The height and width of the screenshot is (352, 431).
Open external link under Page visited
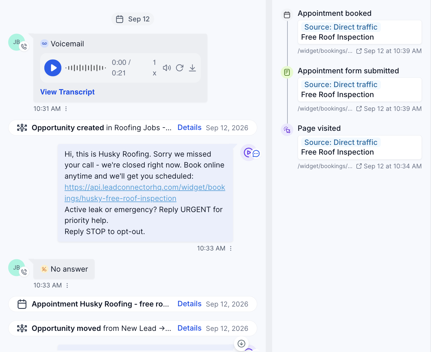point(359,166)
